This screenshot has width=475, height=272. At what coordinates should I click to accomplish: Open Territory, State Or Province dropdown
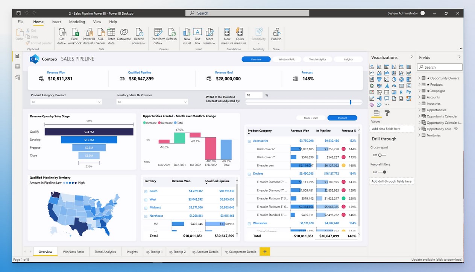152,102
